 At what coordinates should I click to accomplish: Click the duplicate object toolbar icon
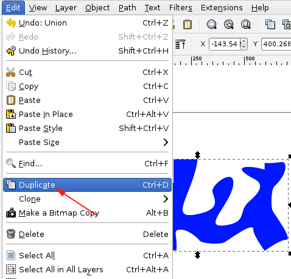tap(270, 24)
